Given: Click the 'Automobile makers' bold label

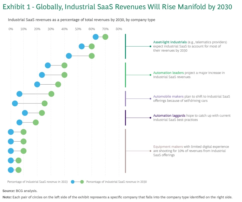Looking at the screenshot, I should 168,96.
